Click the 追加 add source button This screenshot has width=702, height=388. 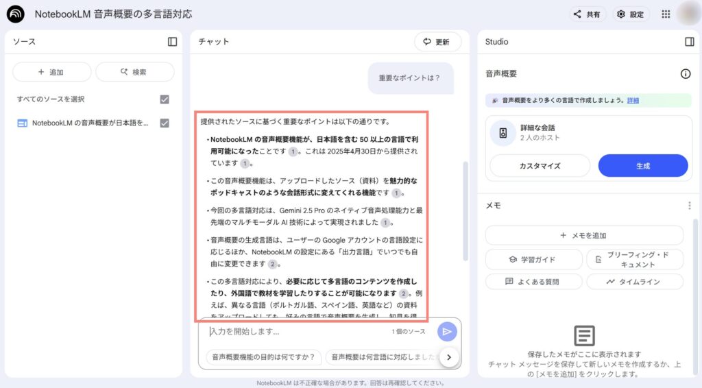tap(52, 72)
